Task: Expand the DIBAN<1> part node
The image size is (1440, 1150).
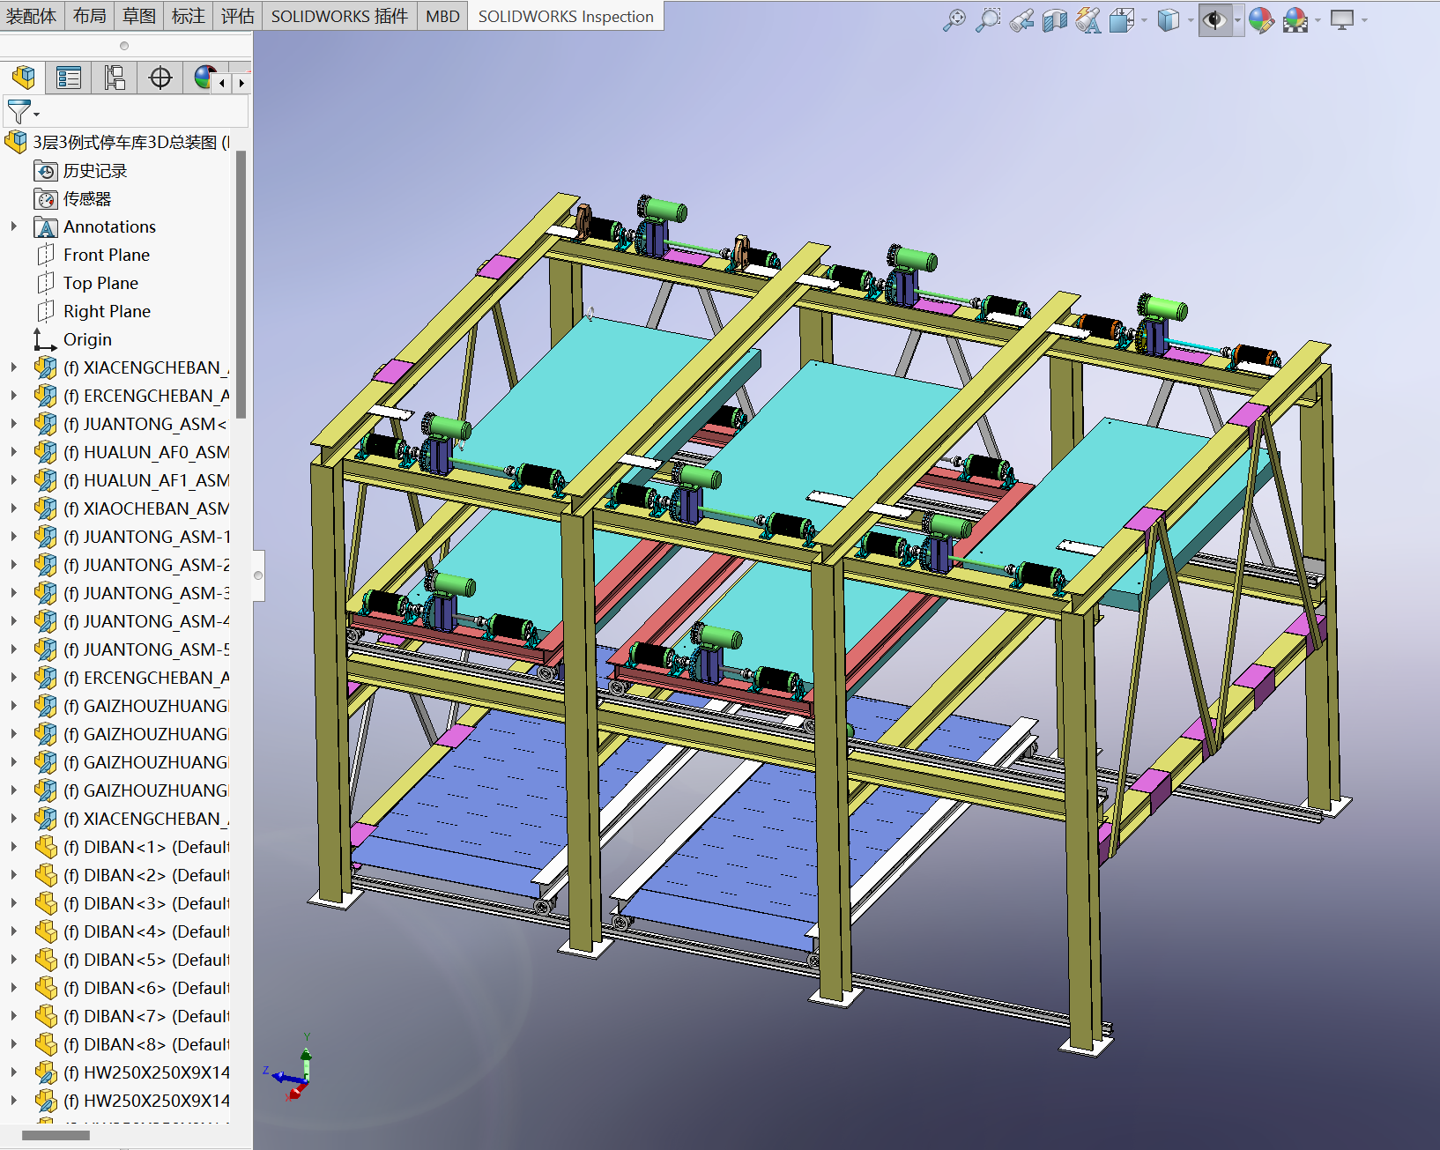Action: (x=13, y=847)
